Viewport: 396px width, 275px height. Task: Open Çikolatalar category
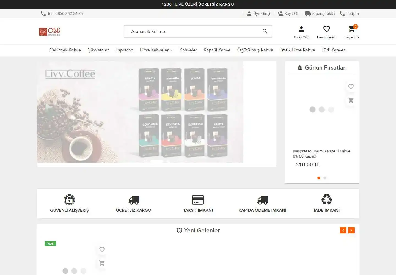click(x=98, y=50)
